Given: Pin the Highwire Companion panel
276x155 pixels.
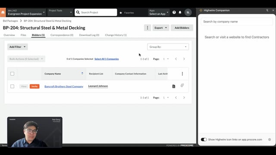Looking at the screenshot, I should pos(267,10).
